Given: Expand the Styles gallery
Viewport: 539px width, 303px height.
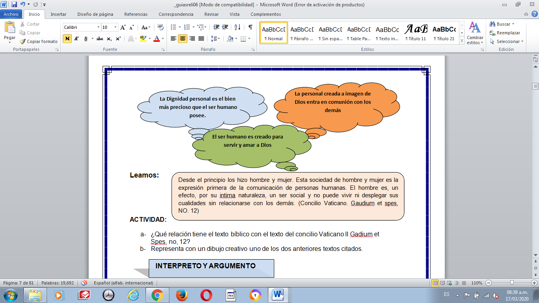Looking at the screenshot, I should [462, 41].
